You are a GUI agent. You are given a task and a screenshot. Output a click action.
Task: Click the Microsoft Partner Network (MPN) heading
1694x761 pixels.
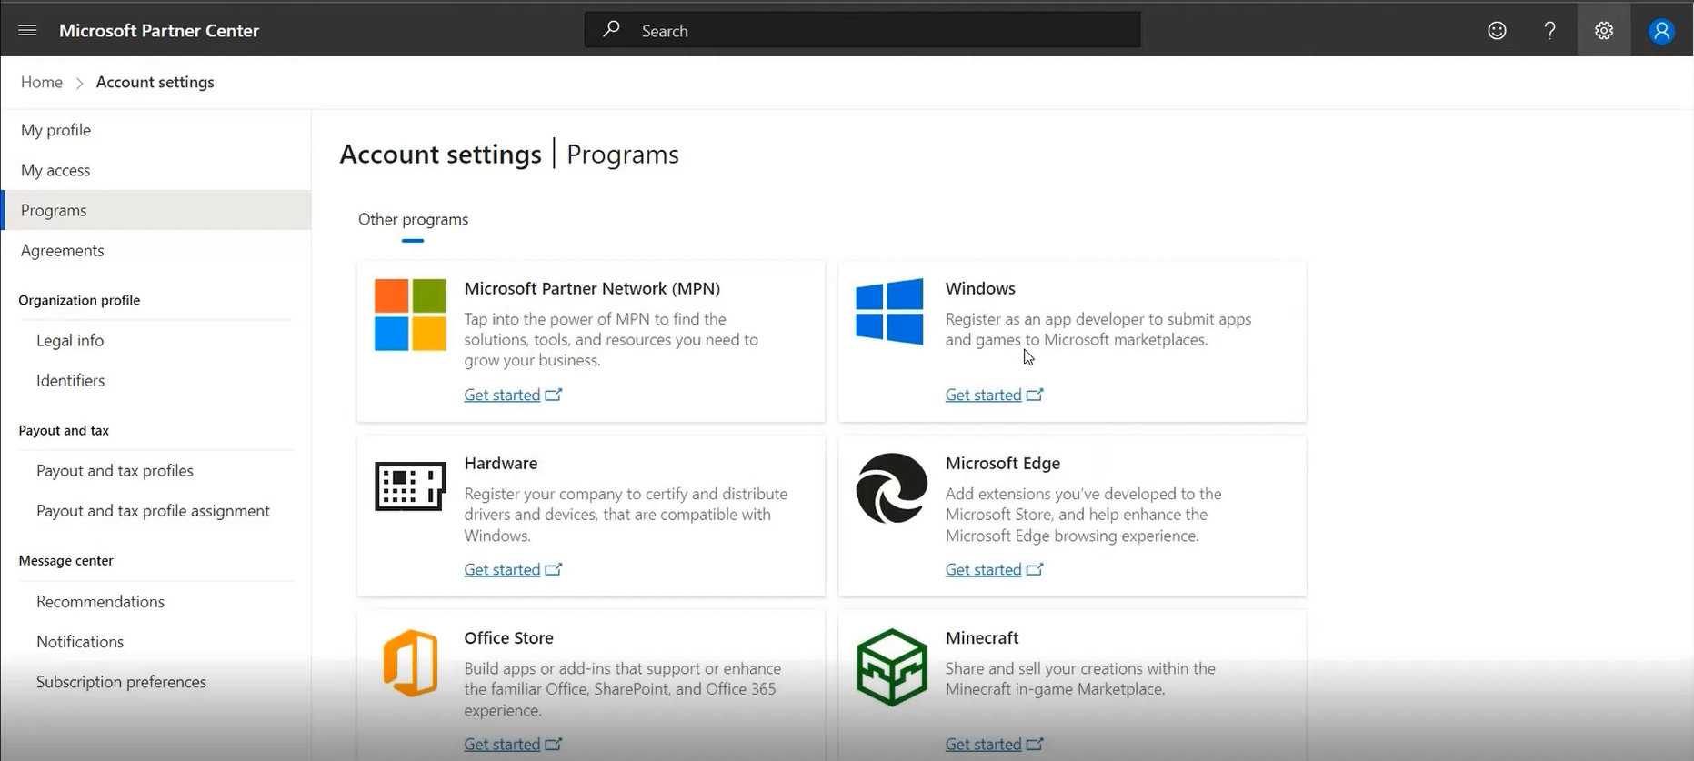pyautogui.click(x=592, y=288)
